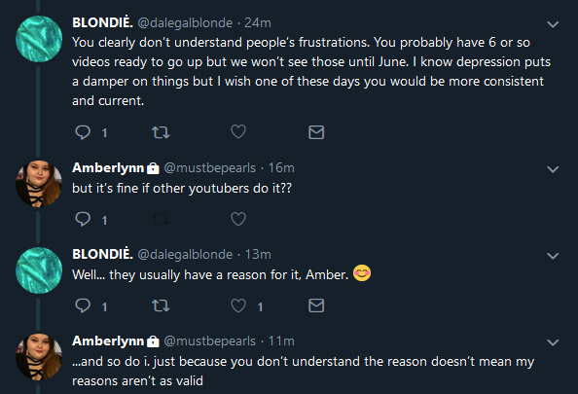Share the 13m tweet via direct message
This screenshot has width=578, height=394.
pyautogui.click(x=316, y=305)
